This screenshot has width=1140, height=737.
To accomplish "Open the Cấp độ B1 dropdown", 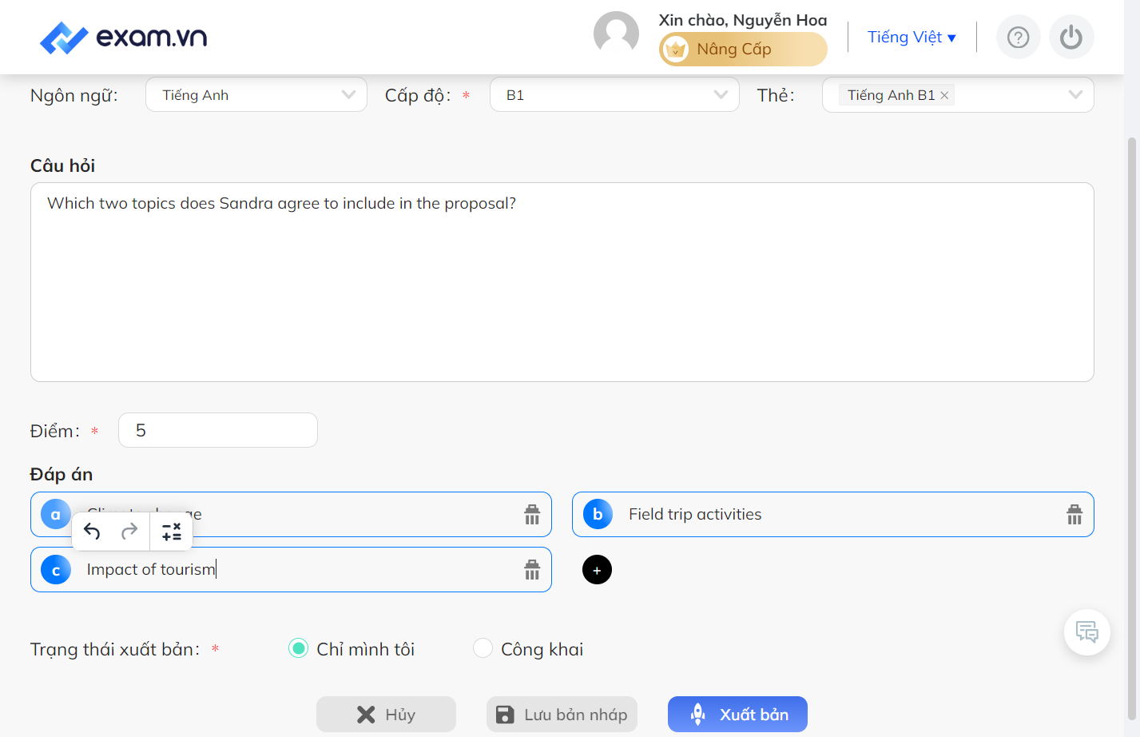I will (x=614, y=94).
